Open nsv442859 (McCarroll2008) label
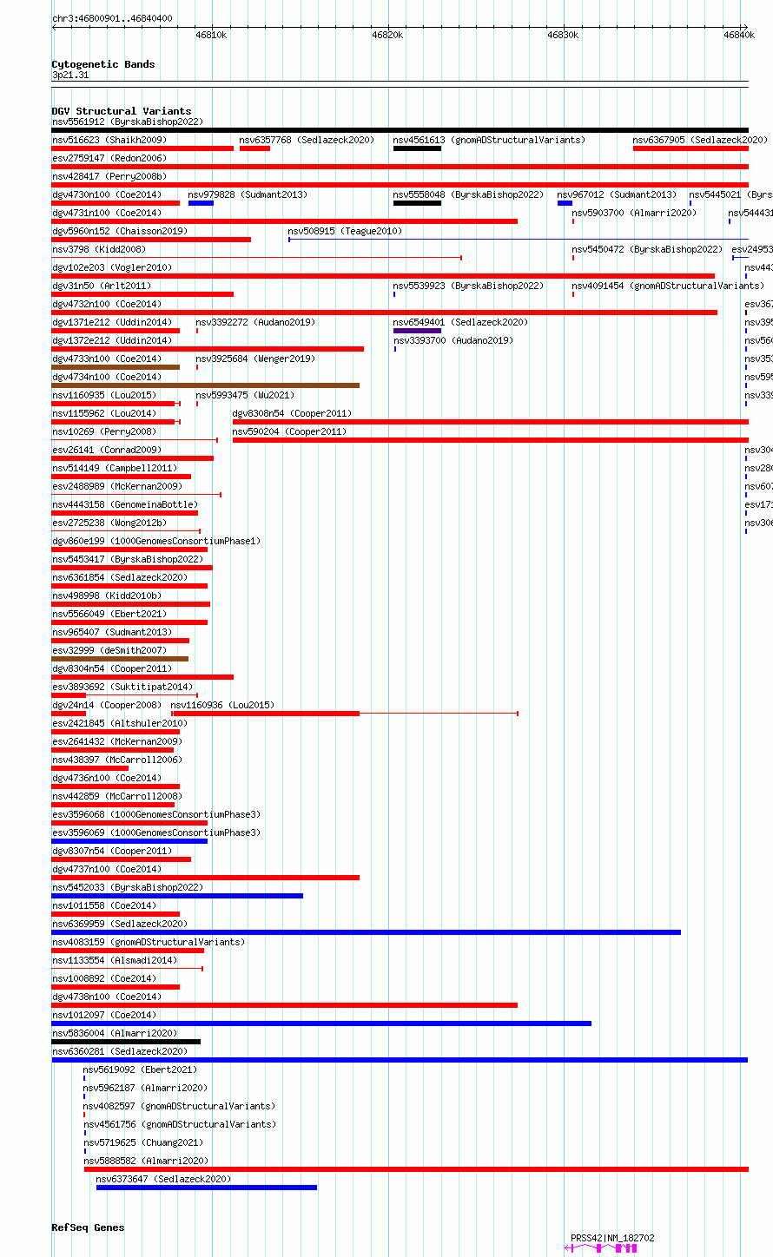Screen dimensions: 773x1257 pos(116,796)
